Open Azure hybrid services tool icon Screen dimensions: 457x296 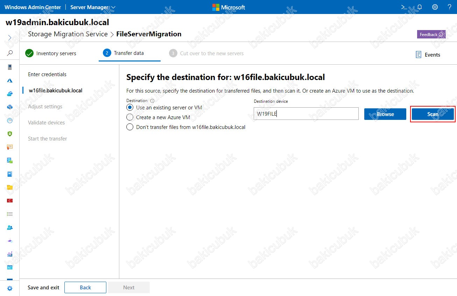click(x=10, y=80)
